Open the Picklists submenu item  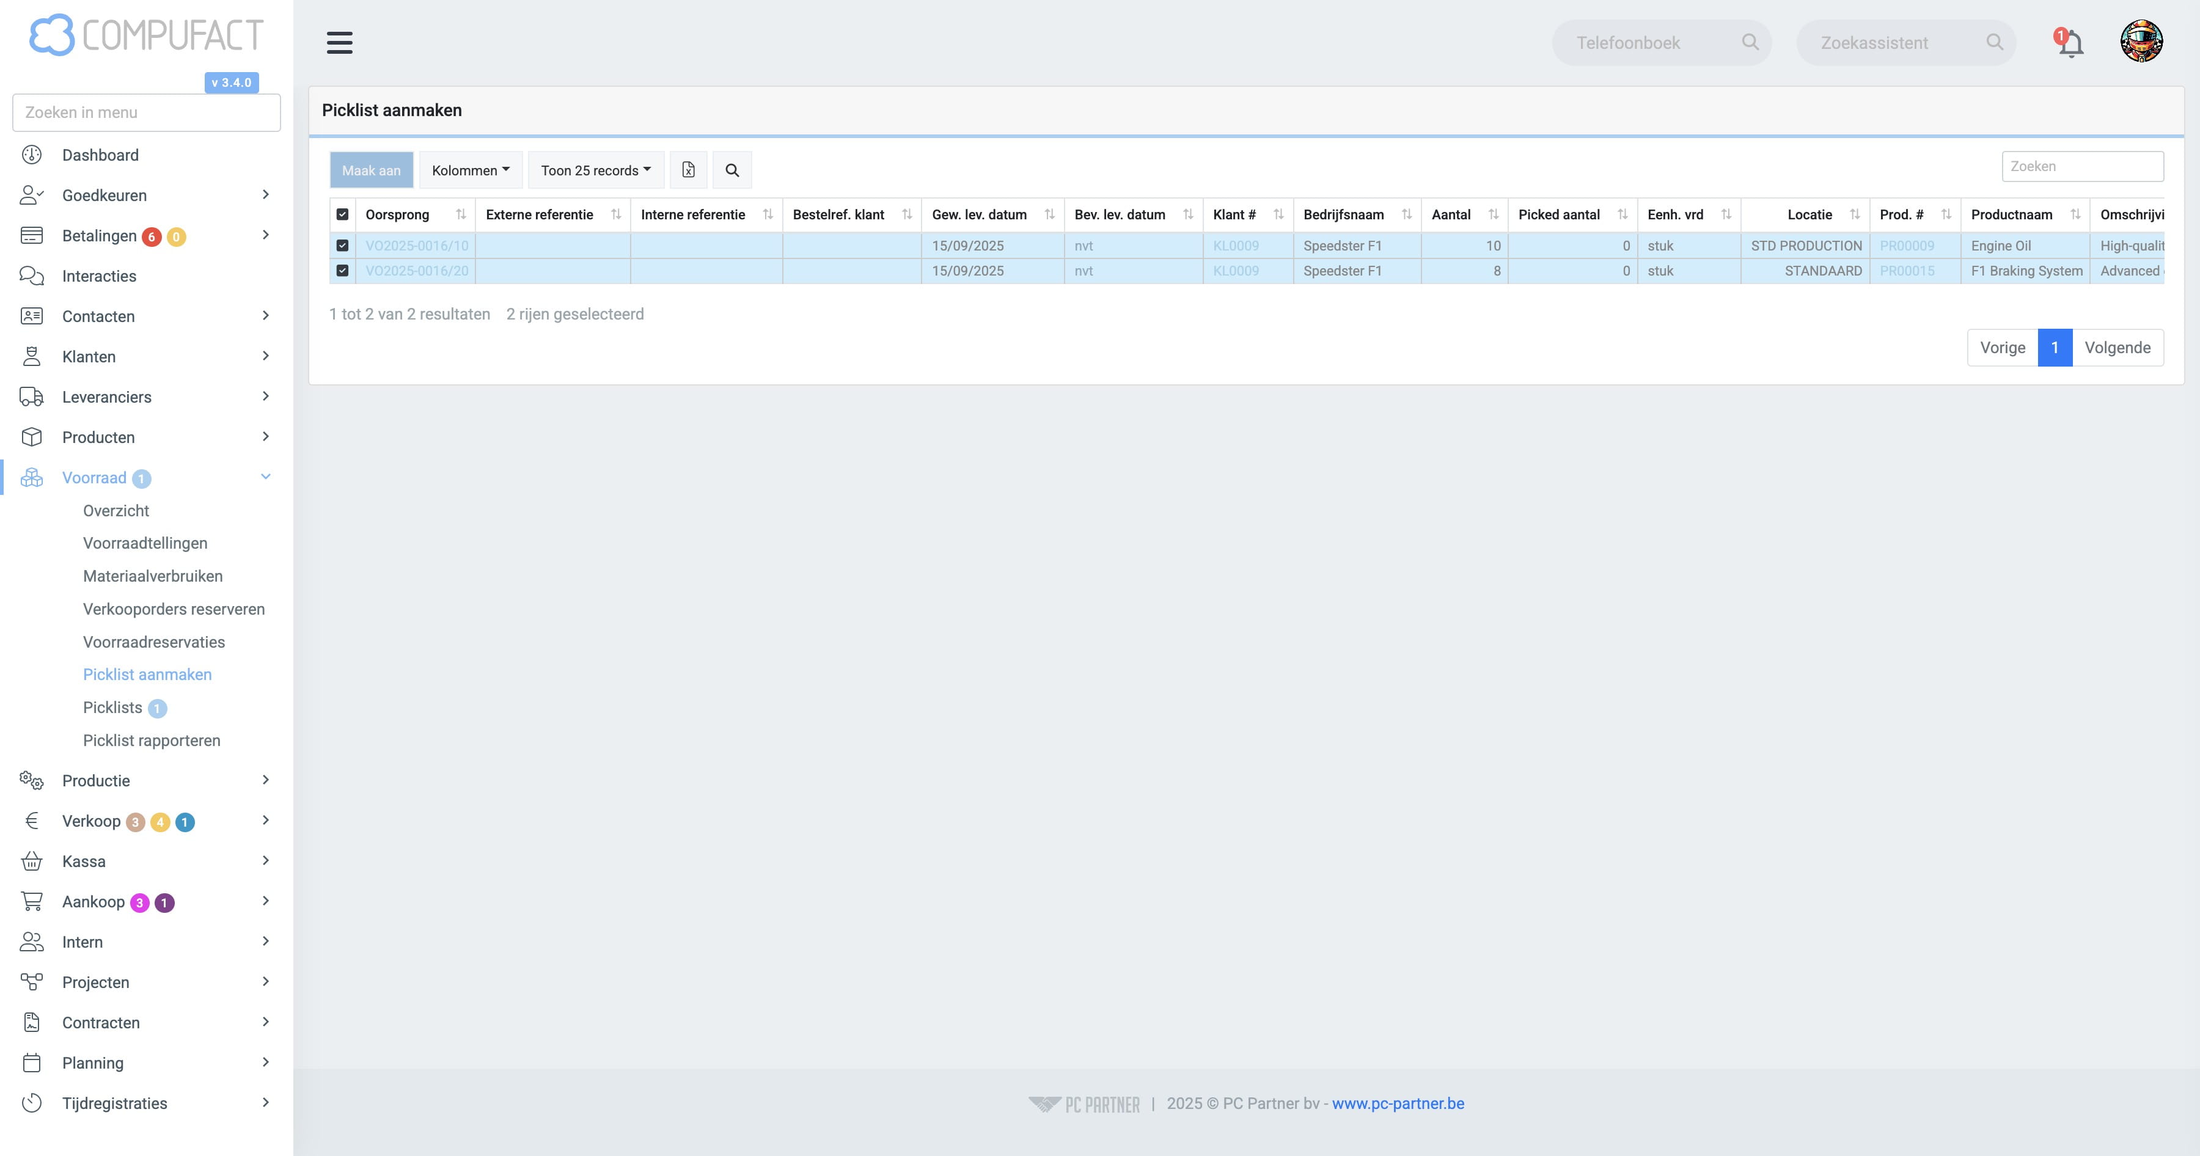coord(112,708)
